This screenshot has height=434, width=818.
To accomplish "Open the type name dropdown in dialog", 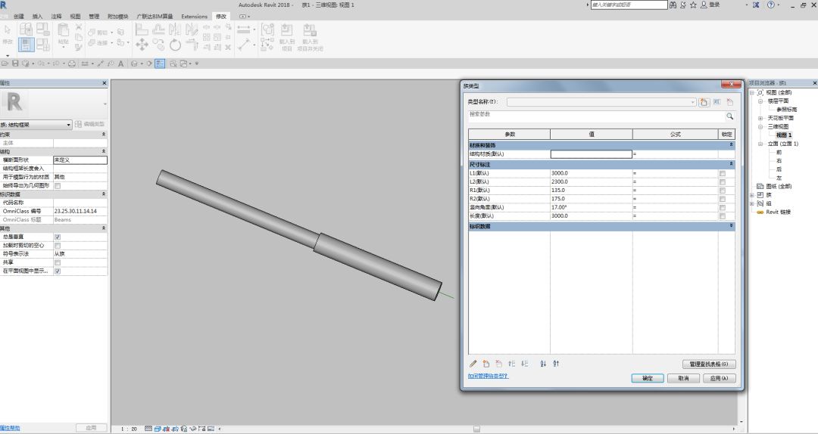I will tap(693, 102).
